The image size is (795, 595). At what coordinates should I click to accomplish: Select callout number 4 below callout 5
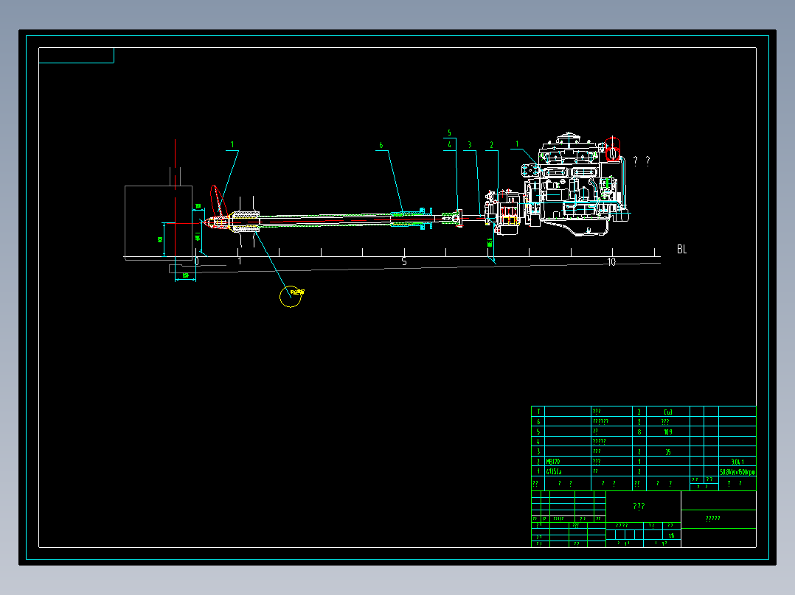pos(449,145)
